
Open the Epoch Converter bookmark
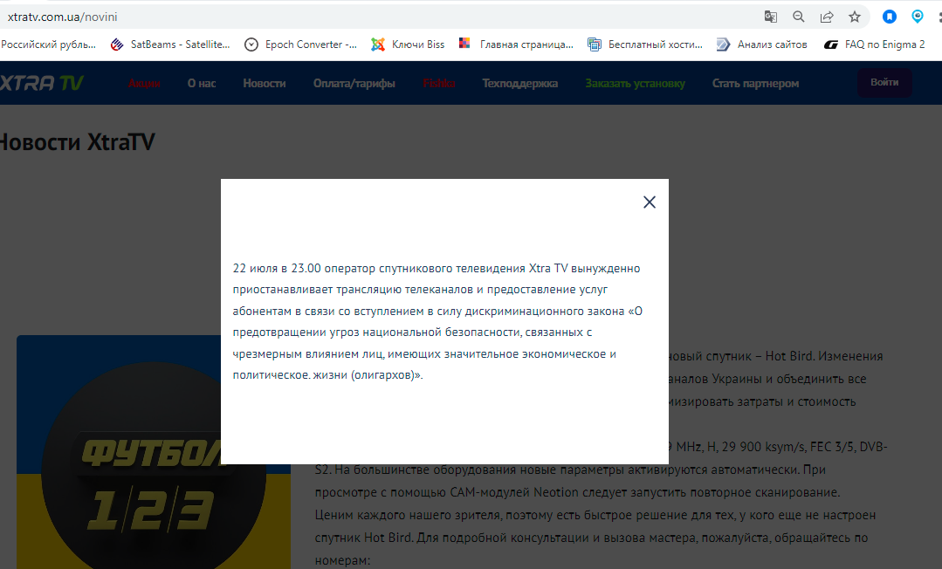coord(301,45)
